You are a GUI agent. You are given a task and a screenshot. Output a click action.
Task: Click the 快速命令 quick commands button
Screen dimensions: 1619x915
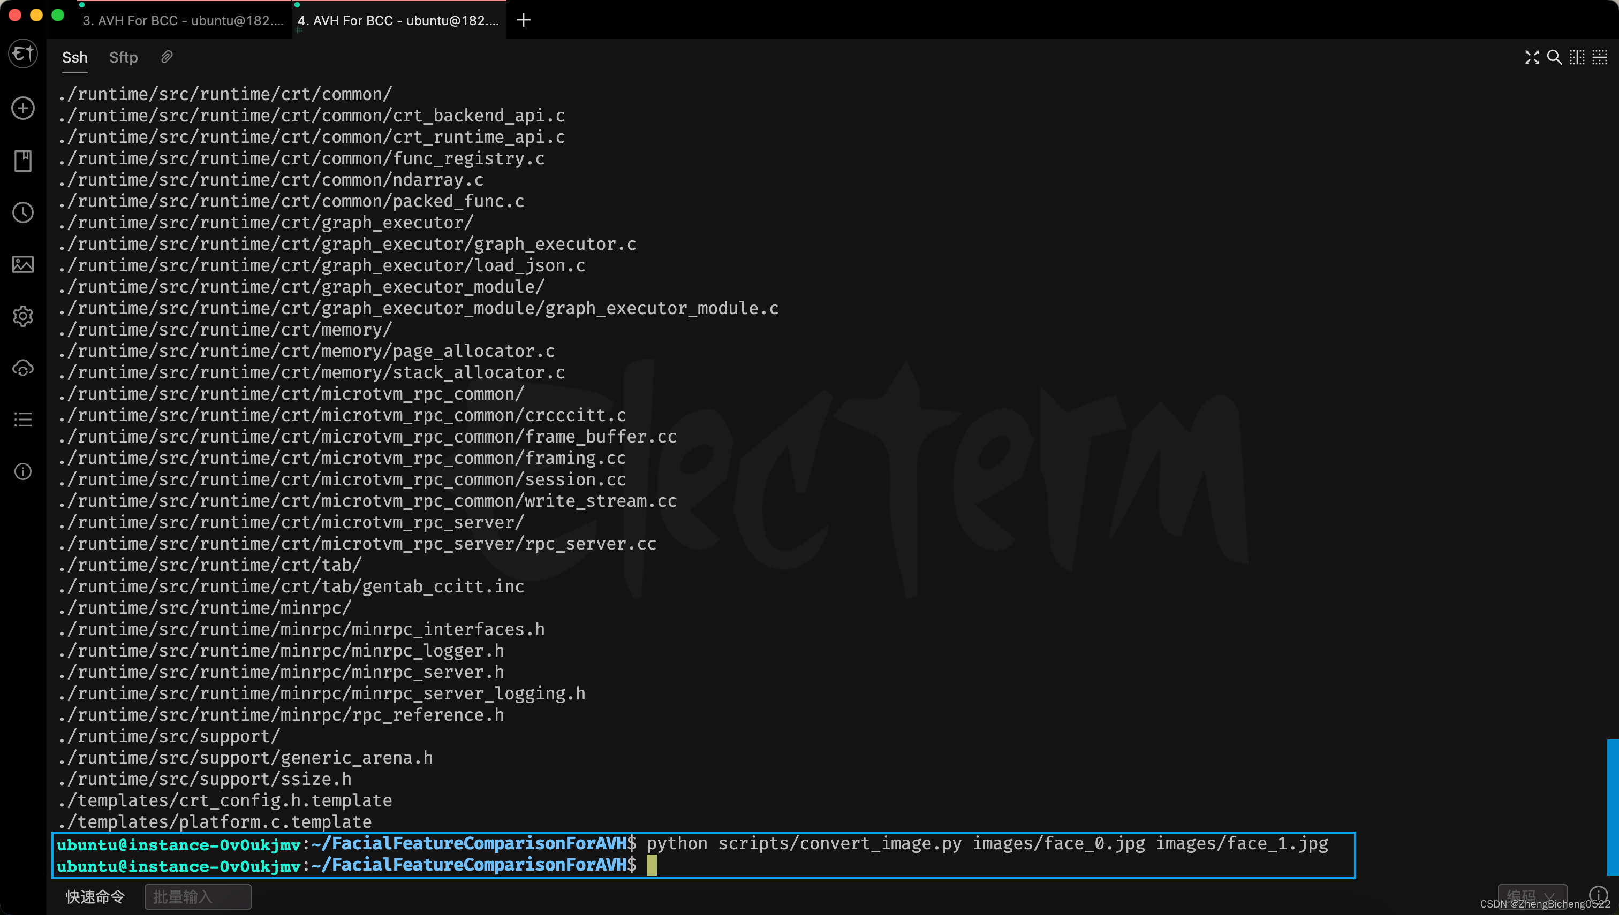[x=96, y=897]
